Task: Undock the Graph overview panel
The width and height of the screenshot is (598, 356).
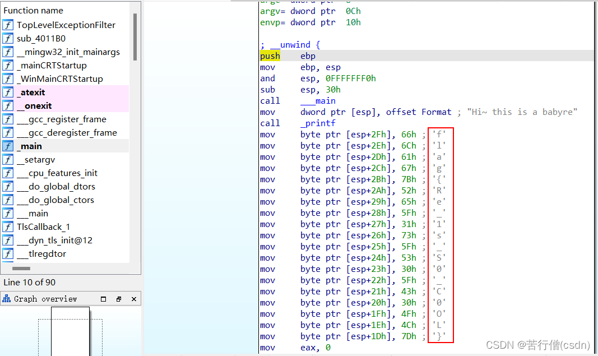Action: [x=118, y=299]
